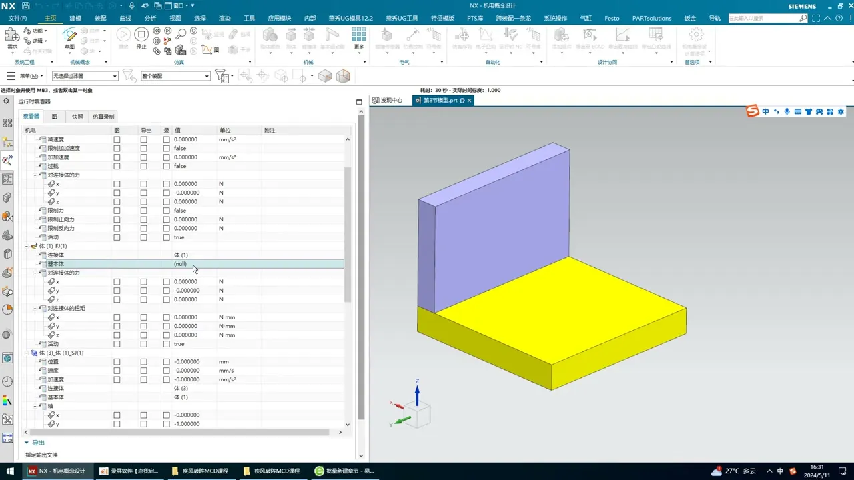Collapse the 体 (1)_FJ(1) tree node

click(27, 246)
